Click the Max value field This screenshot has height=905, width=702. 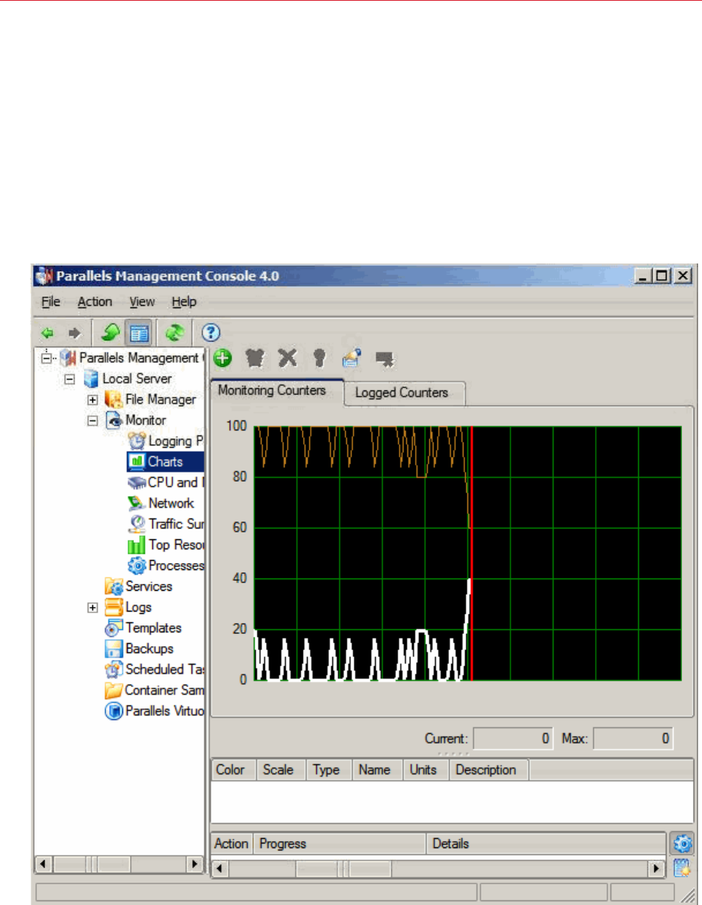click(x=633, y=739)
